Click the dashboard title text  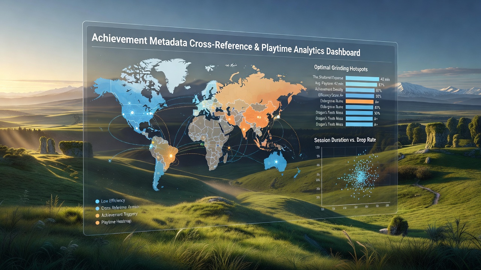(x=226, y=45)
